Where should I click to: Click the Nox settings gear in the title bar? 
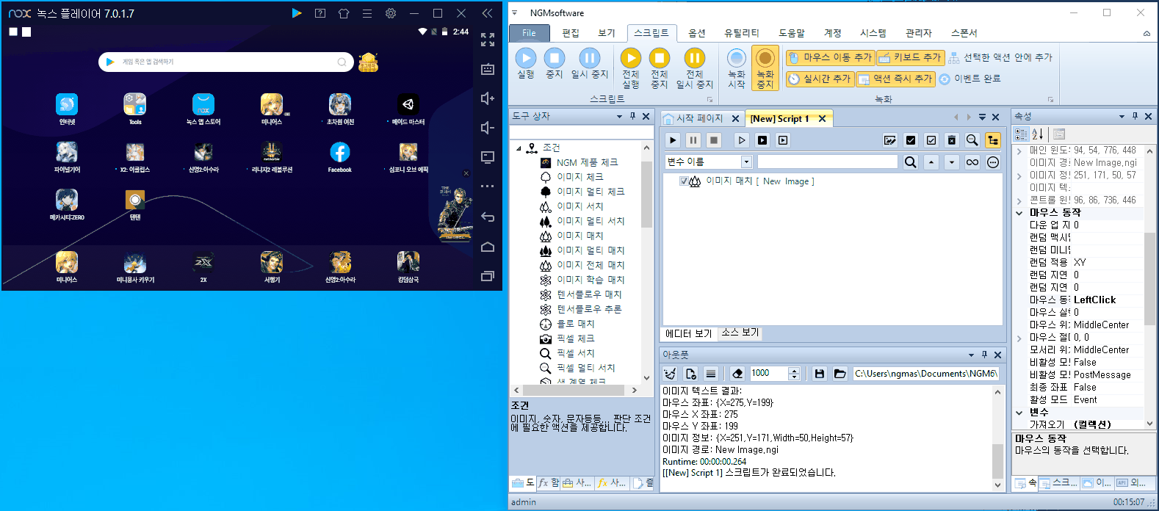point(391,13)
